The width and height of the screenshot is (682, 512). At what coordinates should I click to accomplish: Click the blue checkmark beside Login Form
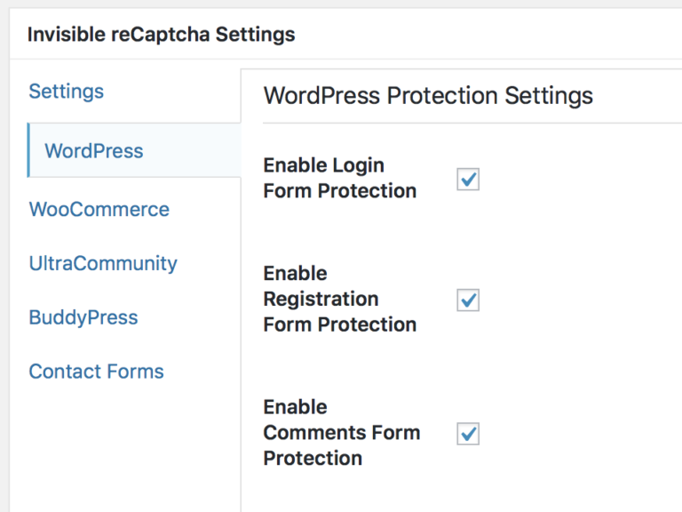click(x=469, y=179)
